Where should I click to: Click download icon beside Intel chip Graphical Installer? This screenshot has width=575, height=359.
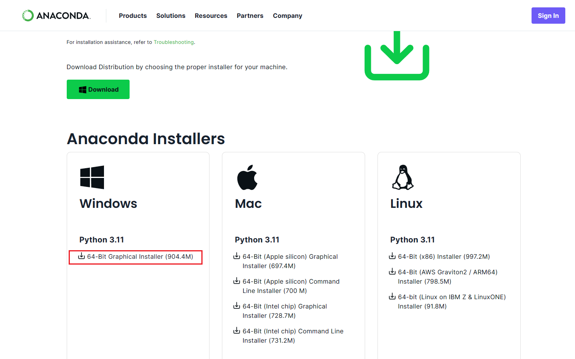[237, 306]
